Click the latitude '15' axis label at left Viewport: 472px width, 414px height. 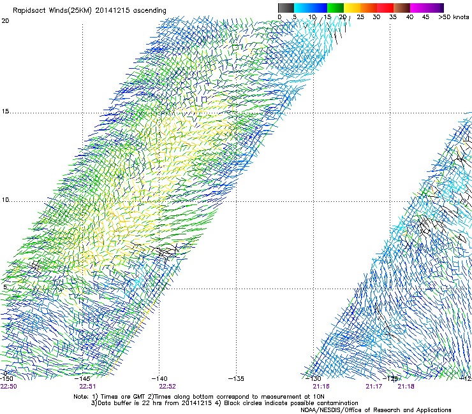(5, 111)
